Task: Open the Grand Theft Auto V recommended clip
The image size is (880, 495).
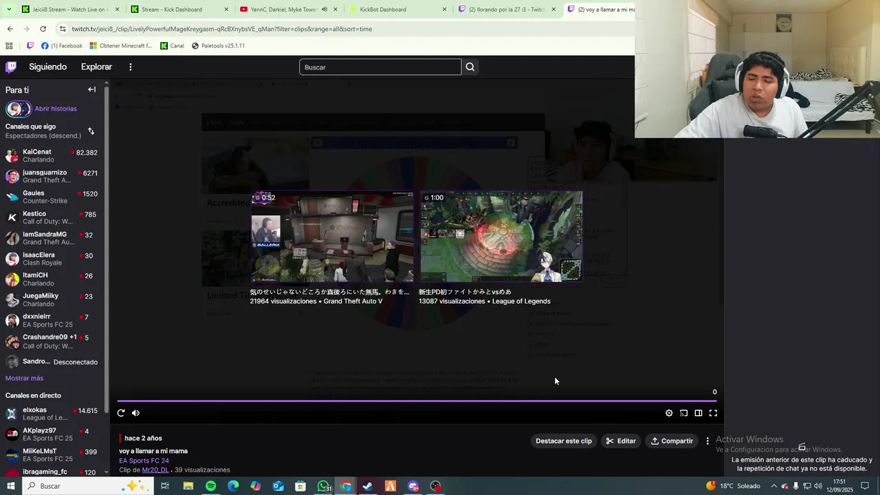Action: [x=332, y=236]
